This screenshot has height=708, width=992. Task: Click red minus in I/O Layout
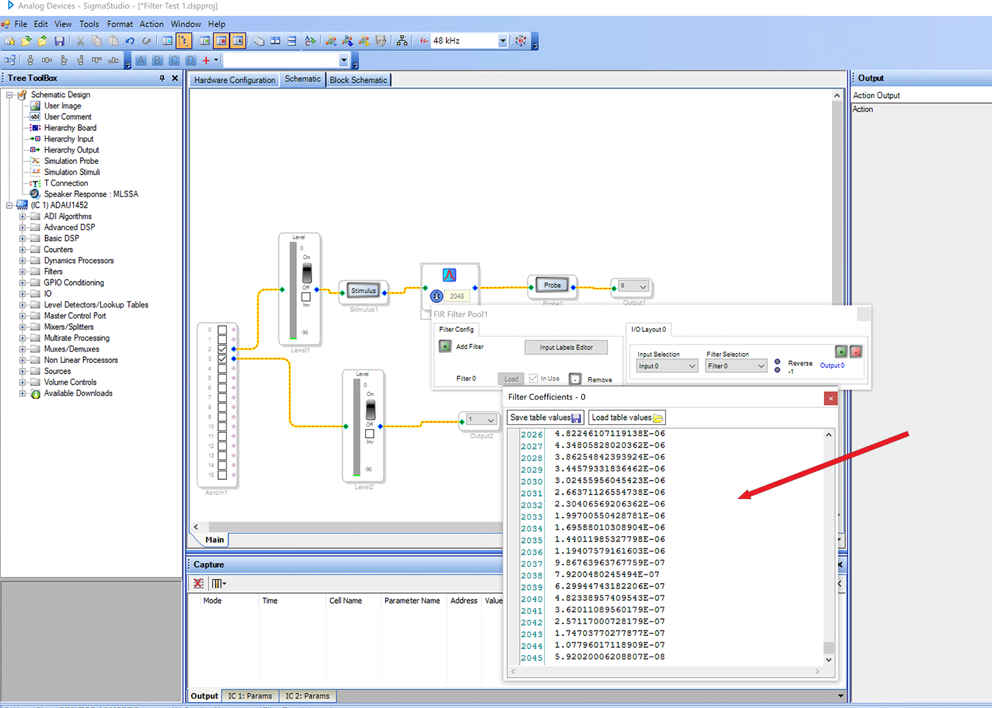[x=856, y=352]
